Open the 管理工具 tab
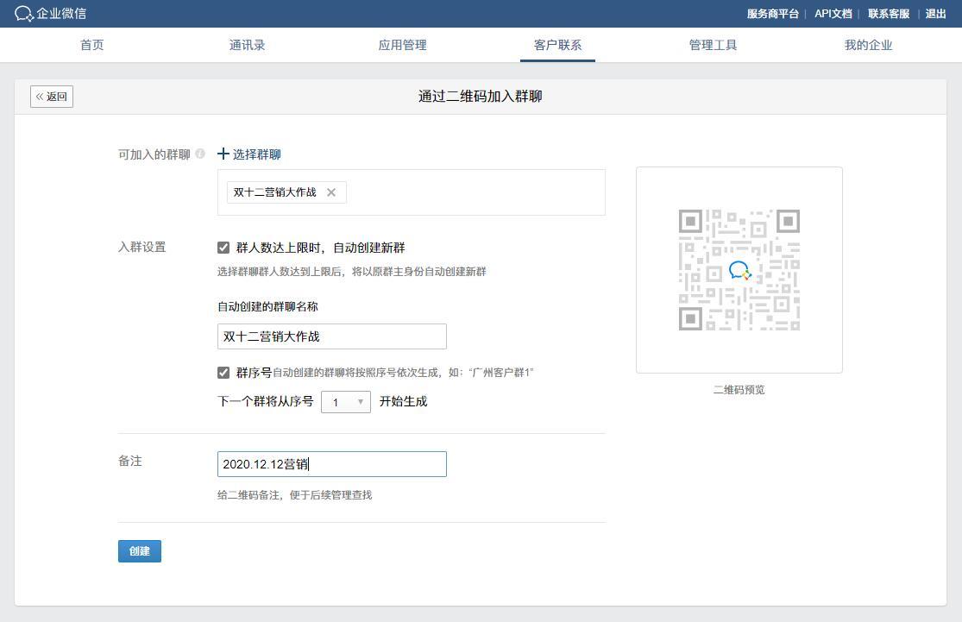962x622 pixels. click(x=714, y=45)
